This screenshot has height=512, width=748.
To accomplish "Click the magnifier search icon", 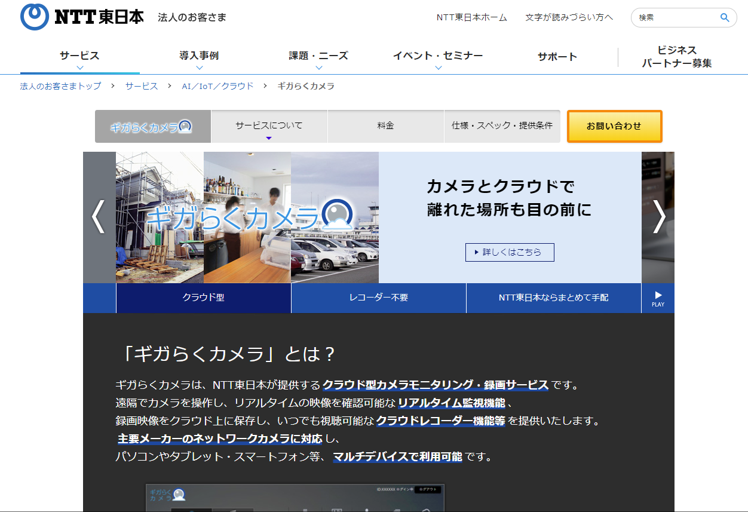I will (725, 17).
